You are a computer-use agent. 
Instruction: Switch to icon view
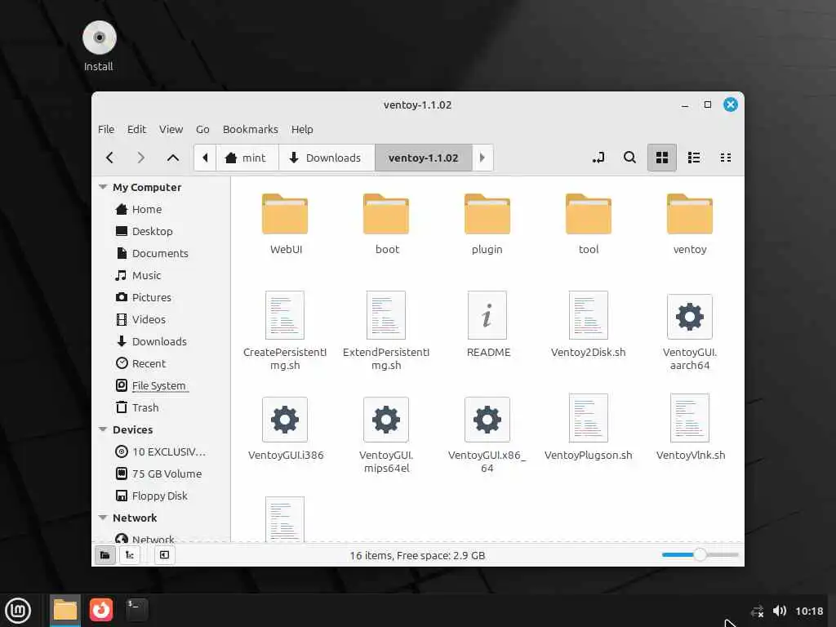661,158
